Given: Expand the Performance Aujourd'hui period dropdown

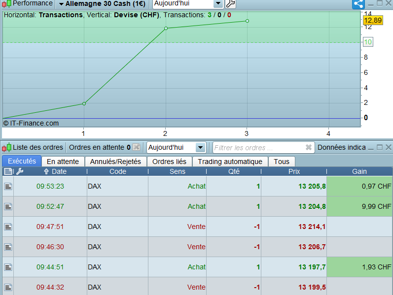Looking at the screenshot, I should point(218,3).
